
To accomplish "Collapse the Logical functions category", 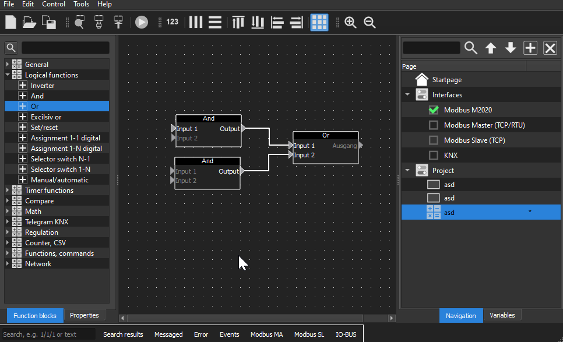I will point(8,75).
